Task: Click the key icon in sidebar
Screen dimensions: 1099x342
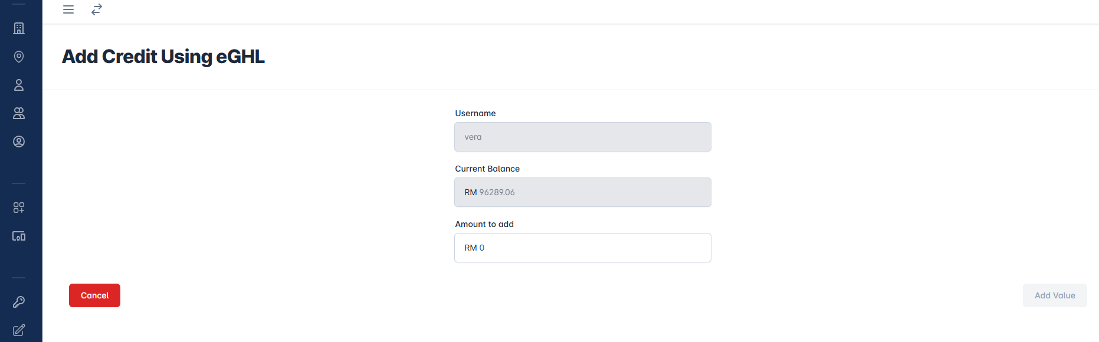Action: click(19, 302)
